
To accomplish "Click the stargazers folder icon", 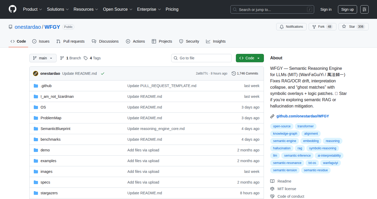I will click(36, 193).
